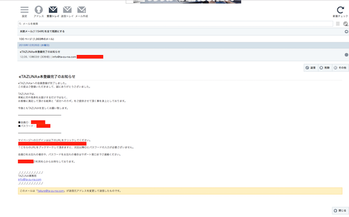The image size is (349, 217).
Task: Open the 送信トレイ sent tray icon
Action: [x=67, y=10]
